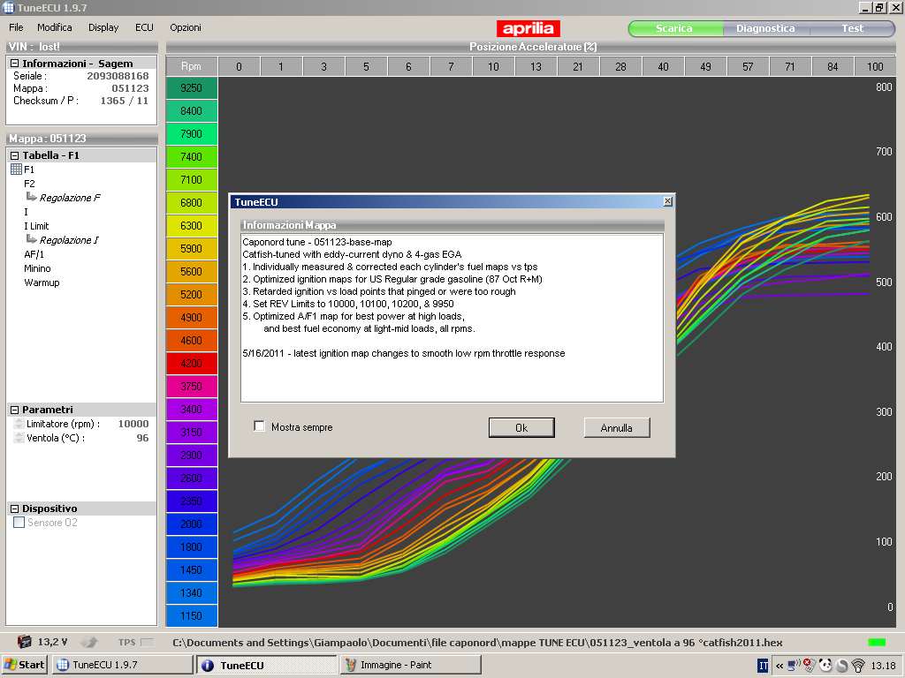Select Regolazione I item
The height and width of the screenshot is (678, 905).
click(x=69, y=240)
